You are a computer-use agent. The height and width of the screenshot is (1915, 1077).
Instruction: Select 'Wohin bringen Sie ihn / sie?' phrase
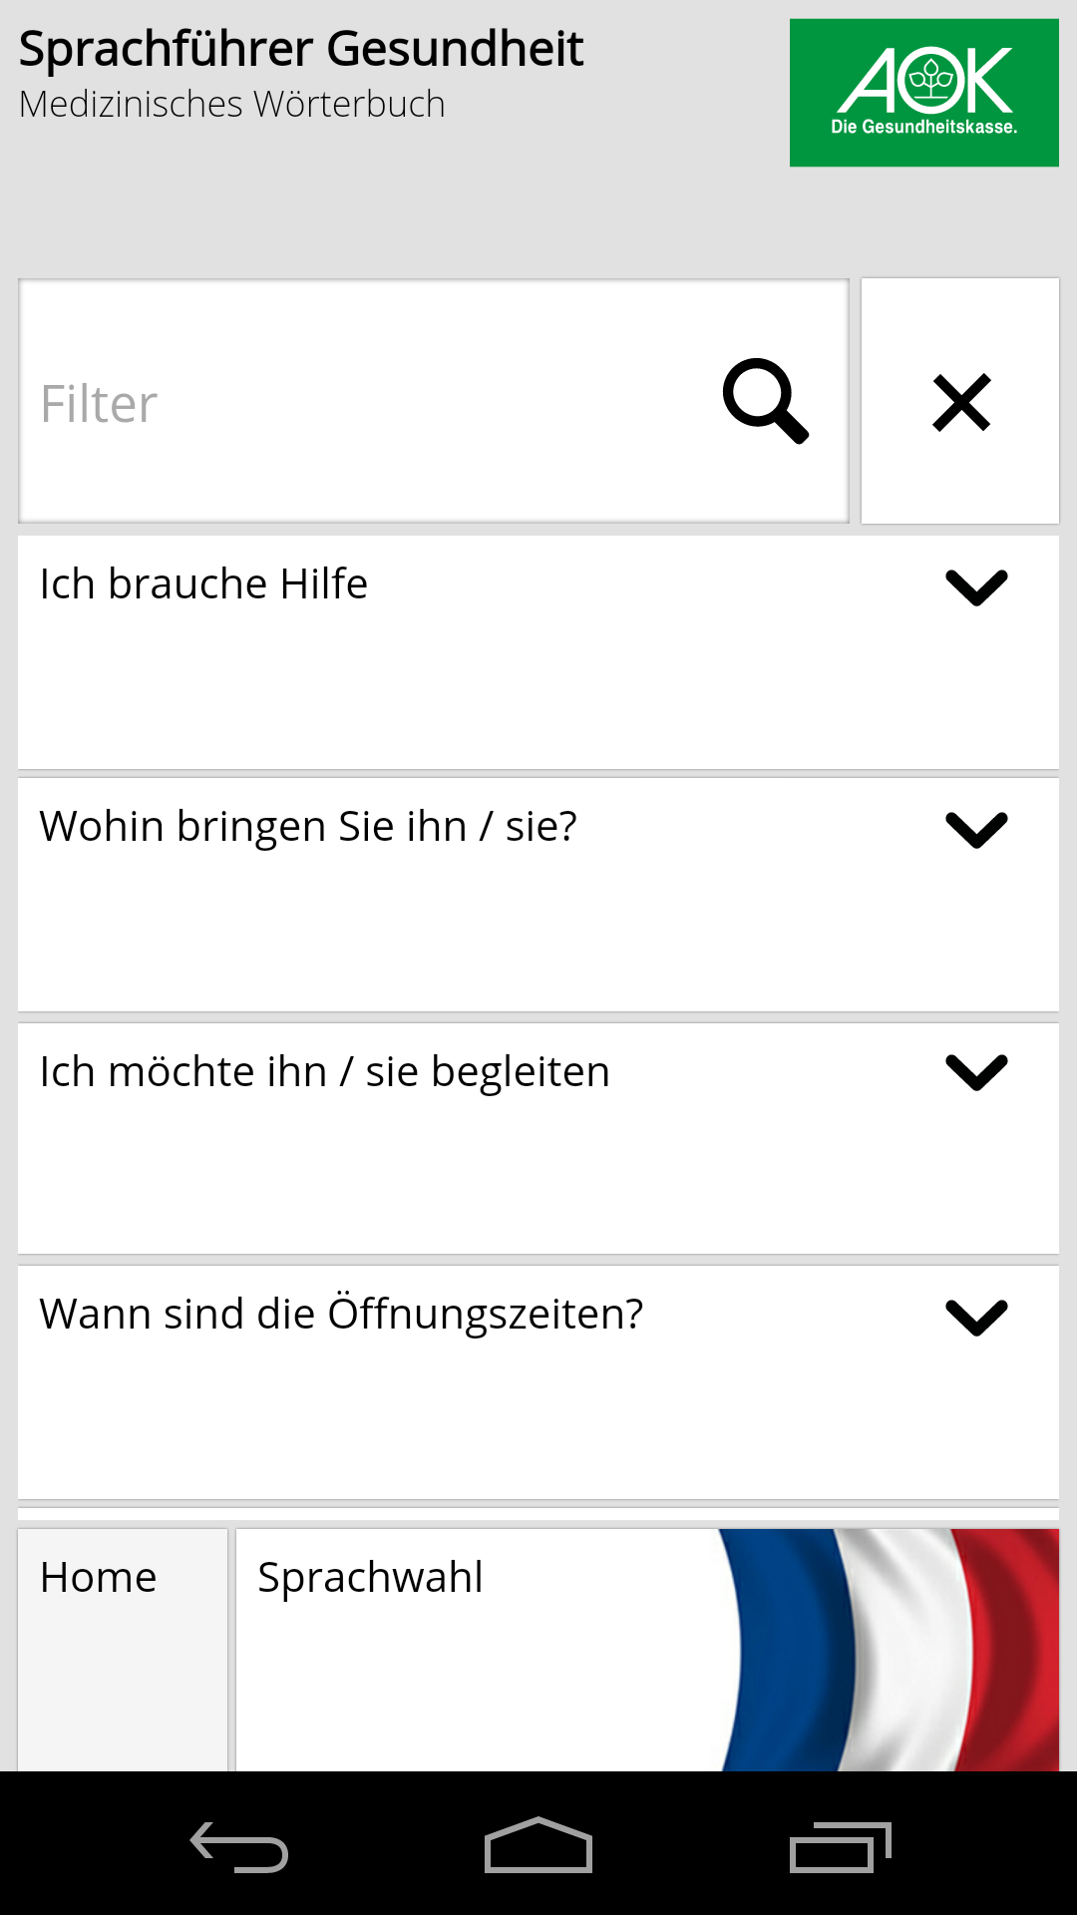click(308, 827)
